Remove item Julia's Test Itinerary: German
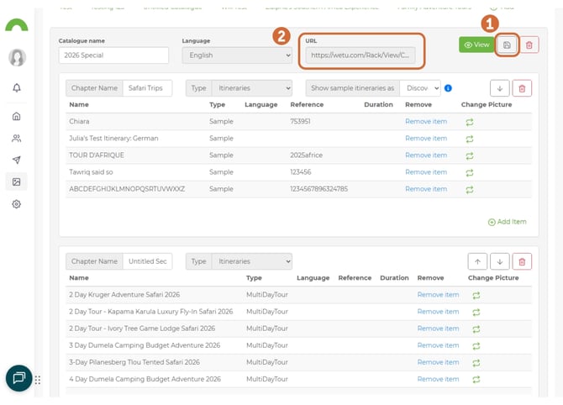 coord(426,139)
